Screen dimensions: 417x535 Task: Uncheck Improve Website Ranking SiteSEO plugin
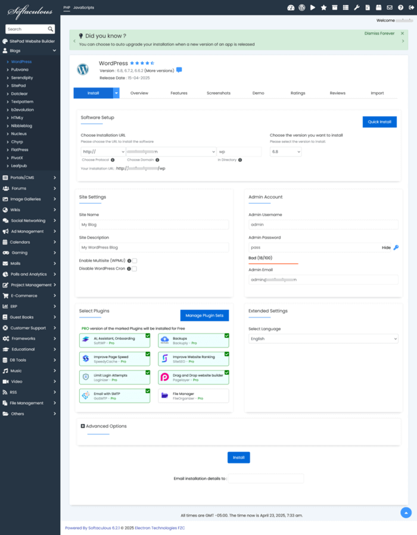[x=227, y=354]
